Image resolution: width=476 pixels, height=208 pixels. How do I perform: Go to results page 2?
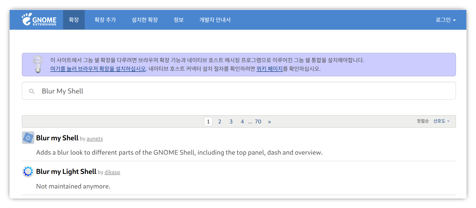click(x=220, y=122)
